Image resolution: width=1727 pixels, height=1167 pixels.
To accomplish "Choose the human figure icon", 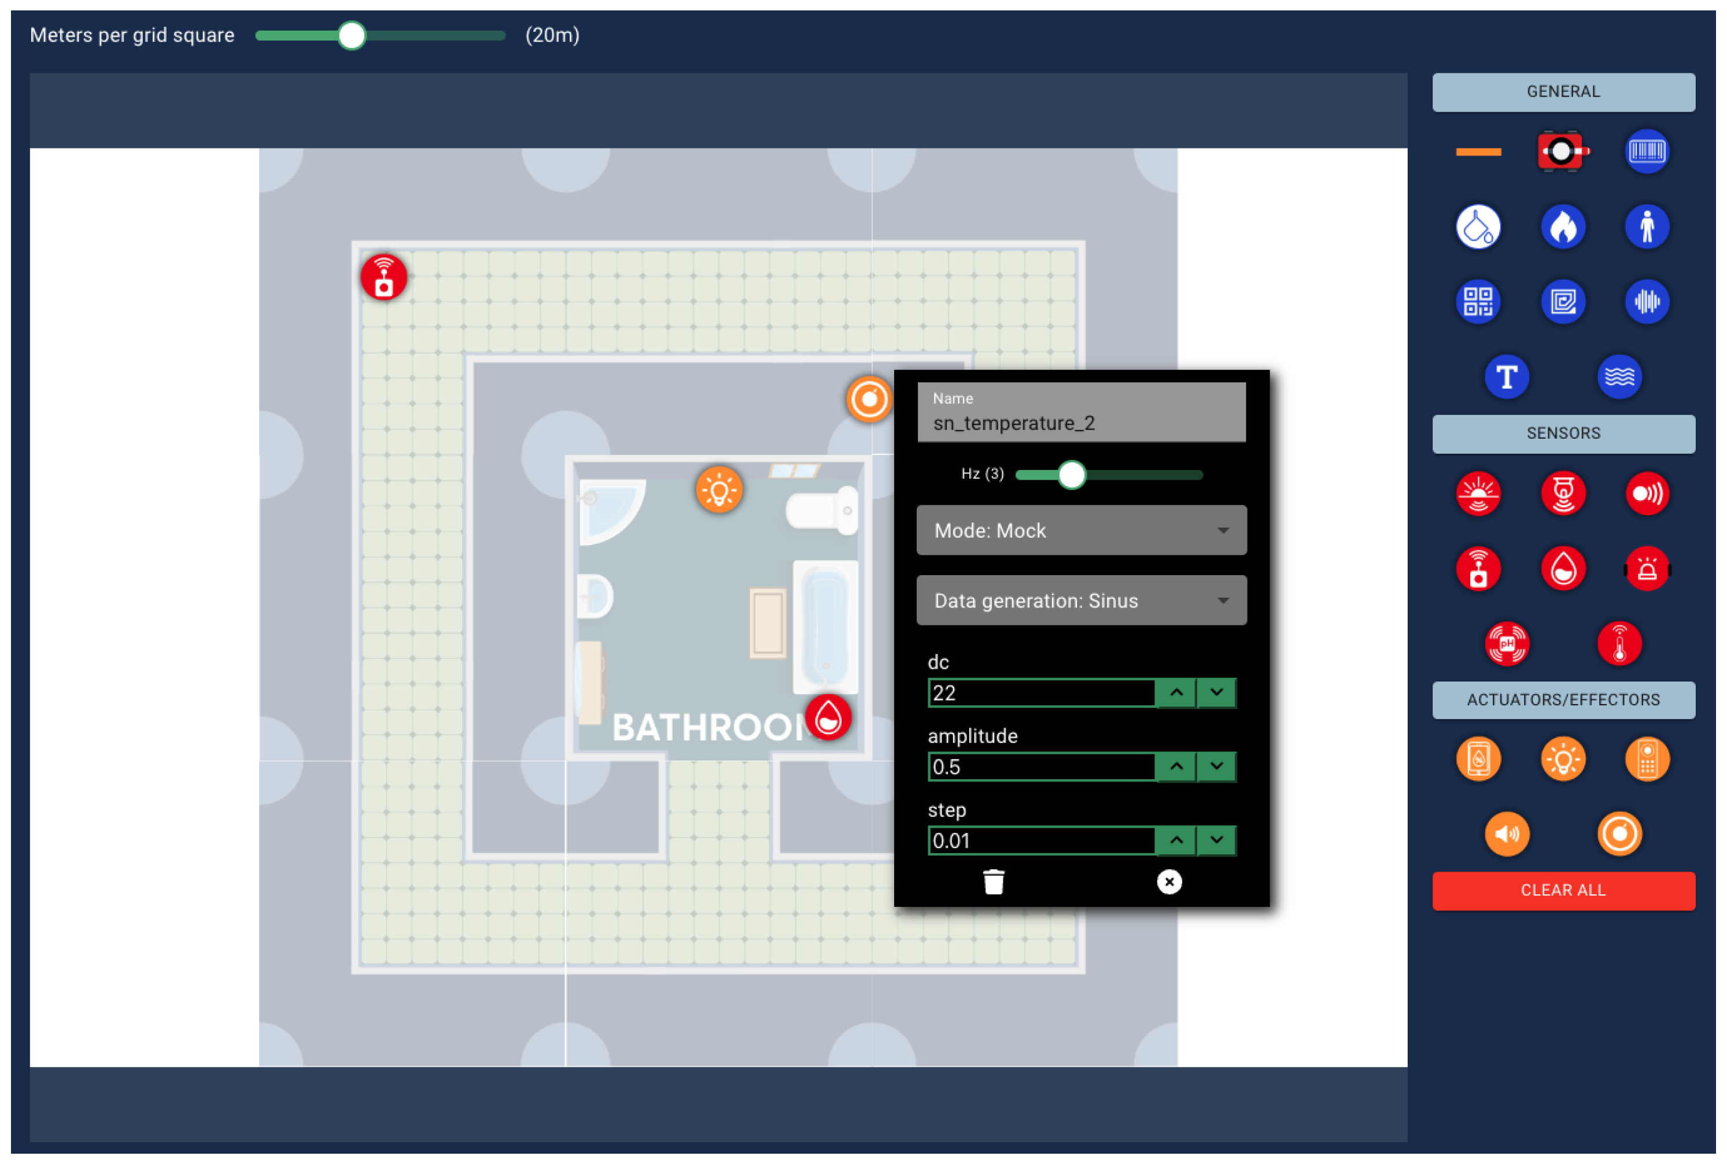I will (x=1647, y=227).
